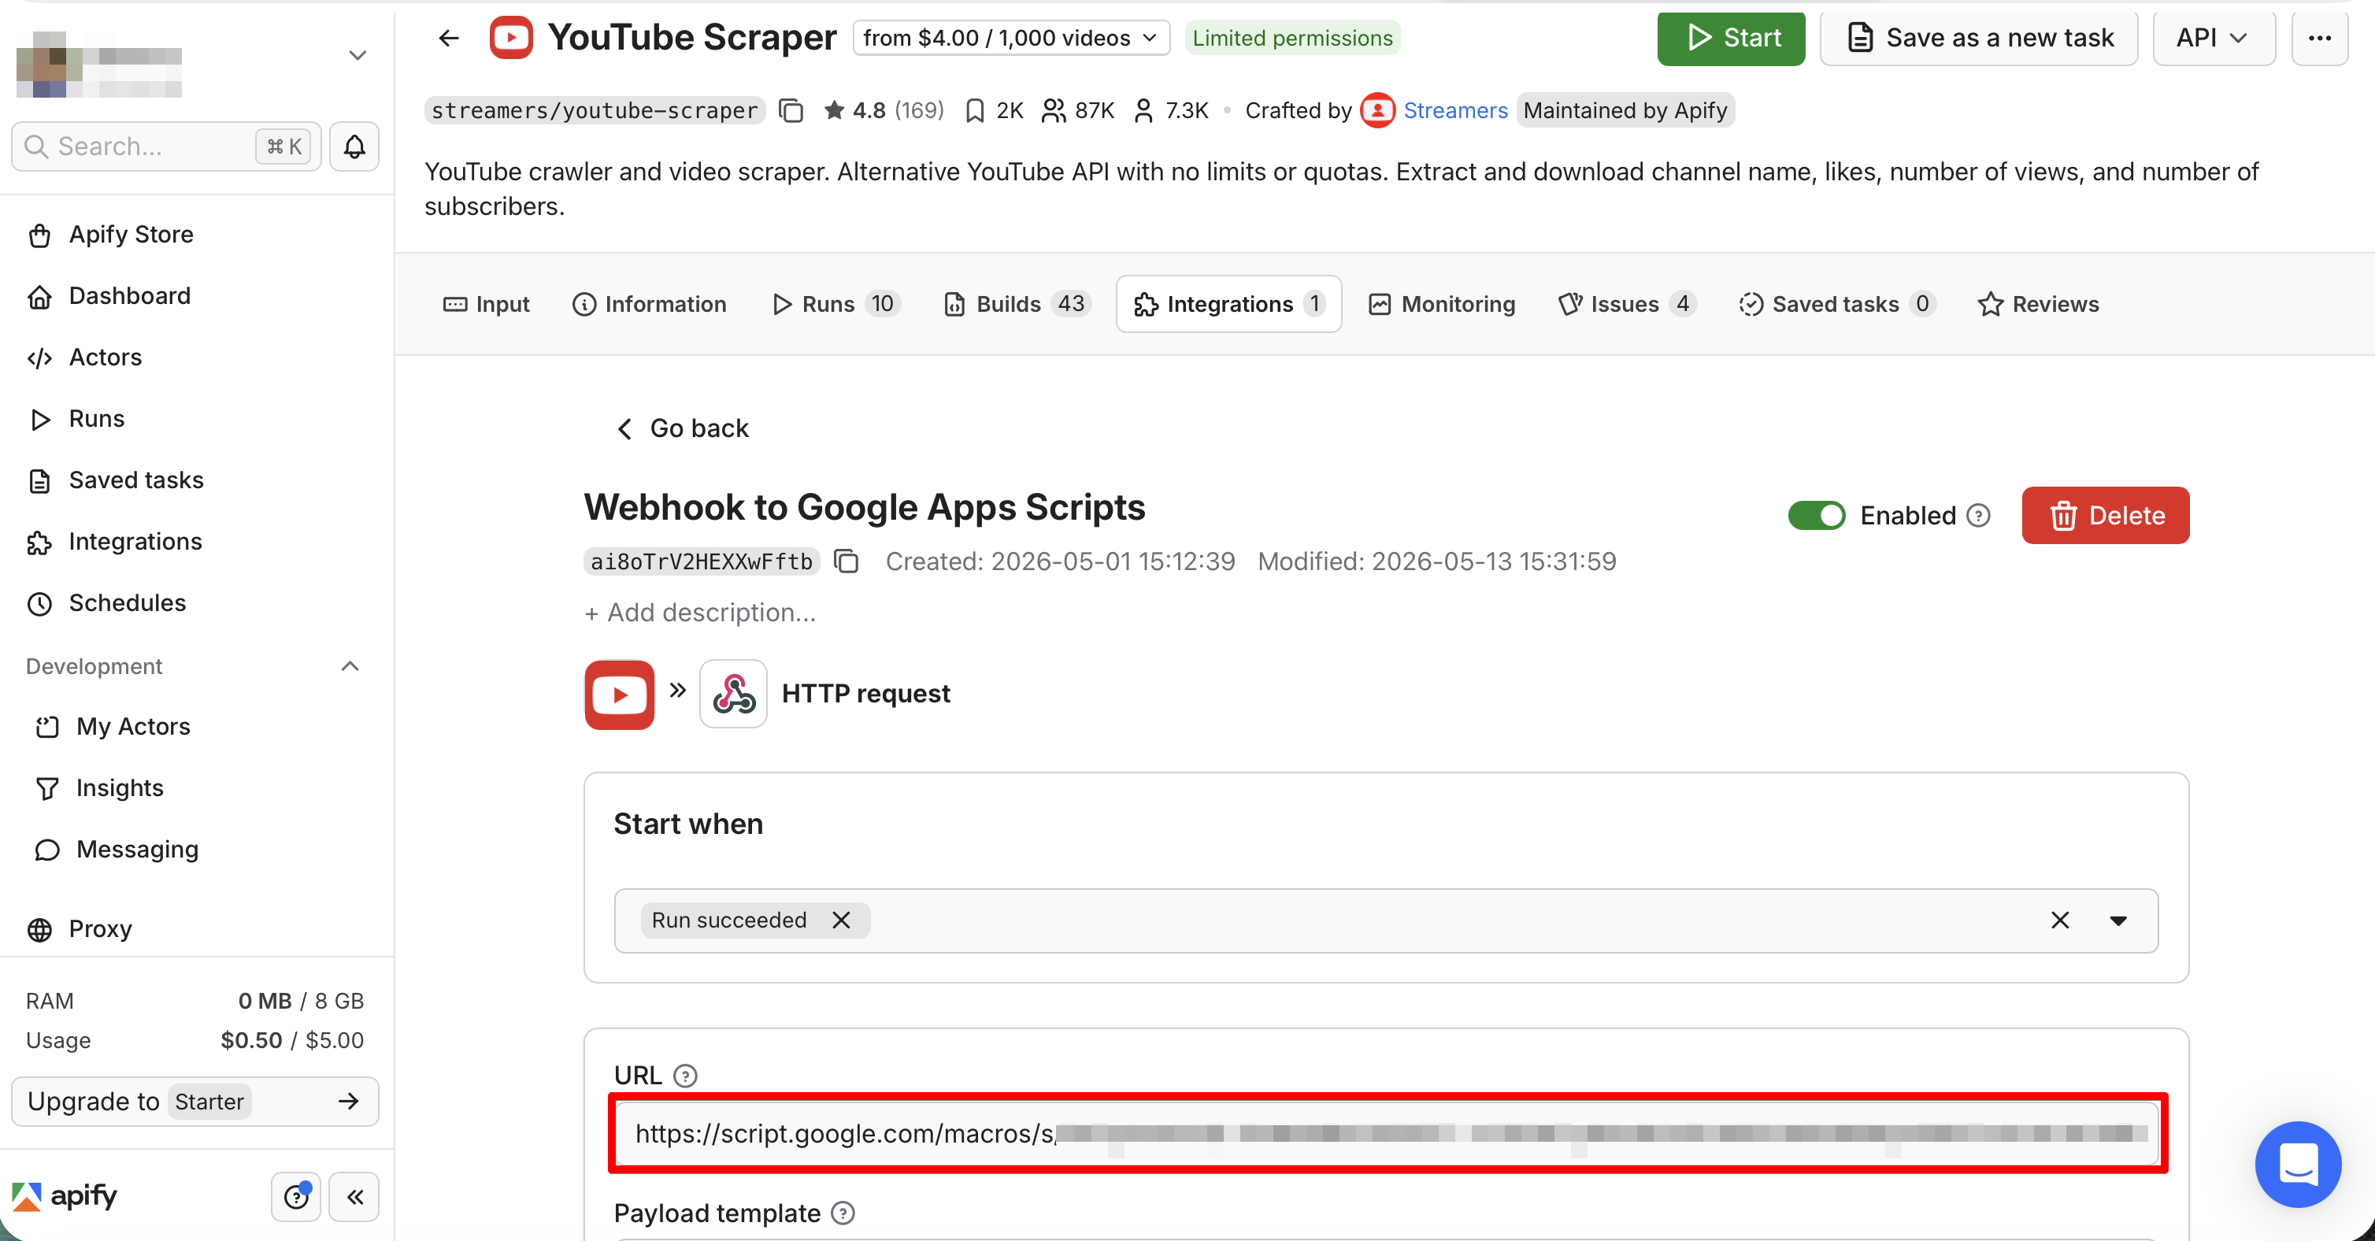Image resolution: width=2375 pixels, height=1241 pixels.
Task: Open notifications bell icon
Action: [x=354, y=146]
